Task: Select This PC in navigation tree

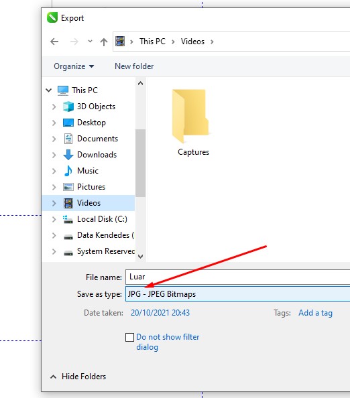Action: pos(85,90)
